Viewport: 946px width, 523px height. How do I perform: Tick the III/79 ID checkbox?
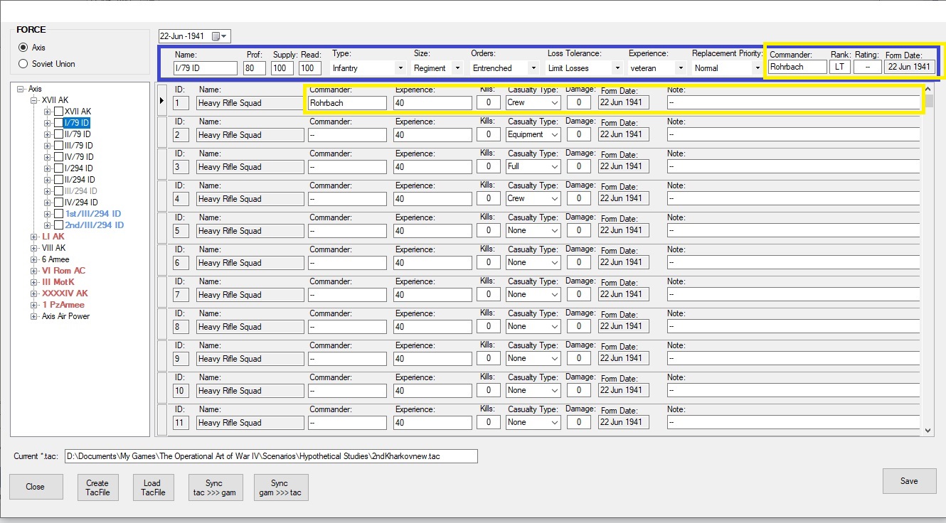click(x=59, y=146)
